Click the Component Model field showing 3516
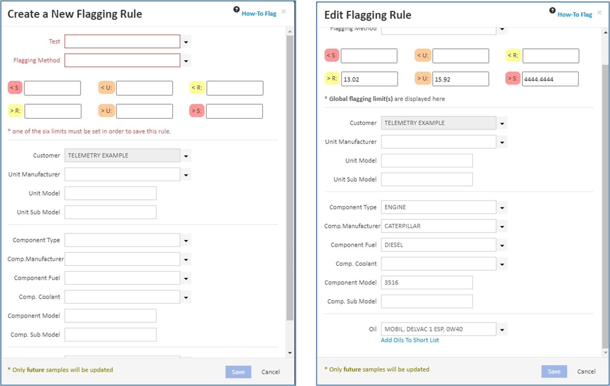 pyautogui.click(x=427, y=283)
